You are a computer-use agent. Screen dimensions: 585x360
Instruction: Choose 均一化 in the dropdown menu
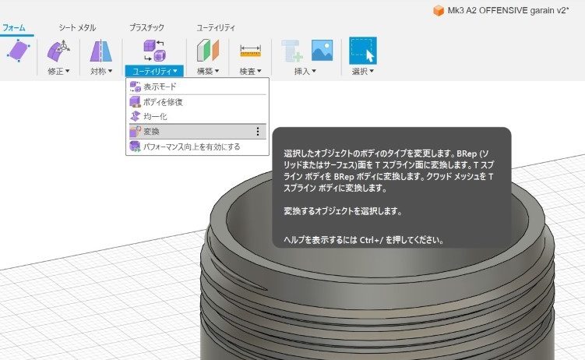coord(155,116)
